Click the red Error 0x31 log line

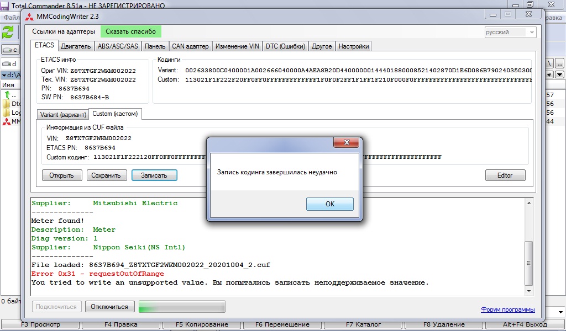[97, 274]
